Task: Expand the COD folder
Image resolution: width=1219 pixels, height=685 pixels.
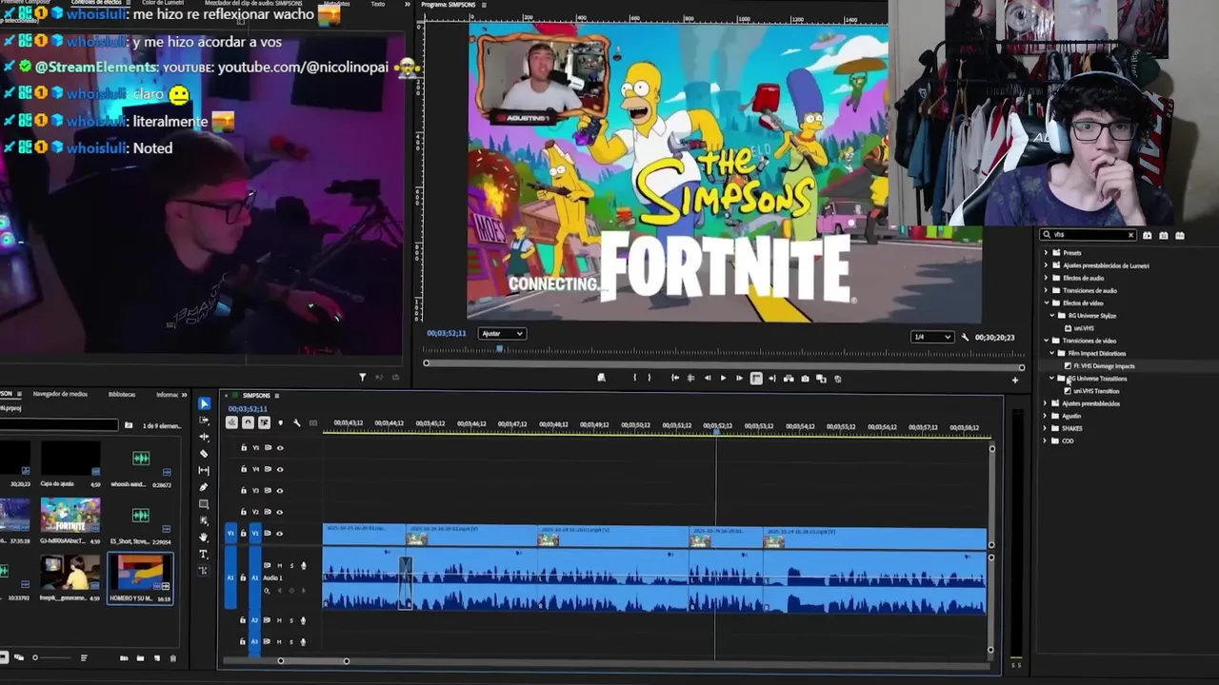Action: [1046, 440]
